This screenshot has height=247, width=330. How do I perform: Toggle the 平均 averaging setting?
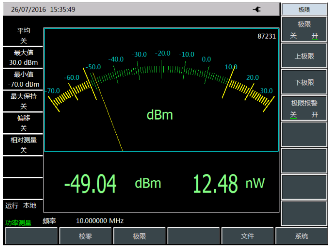(23, 35)
